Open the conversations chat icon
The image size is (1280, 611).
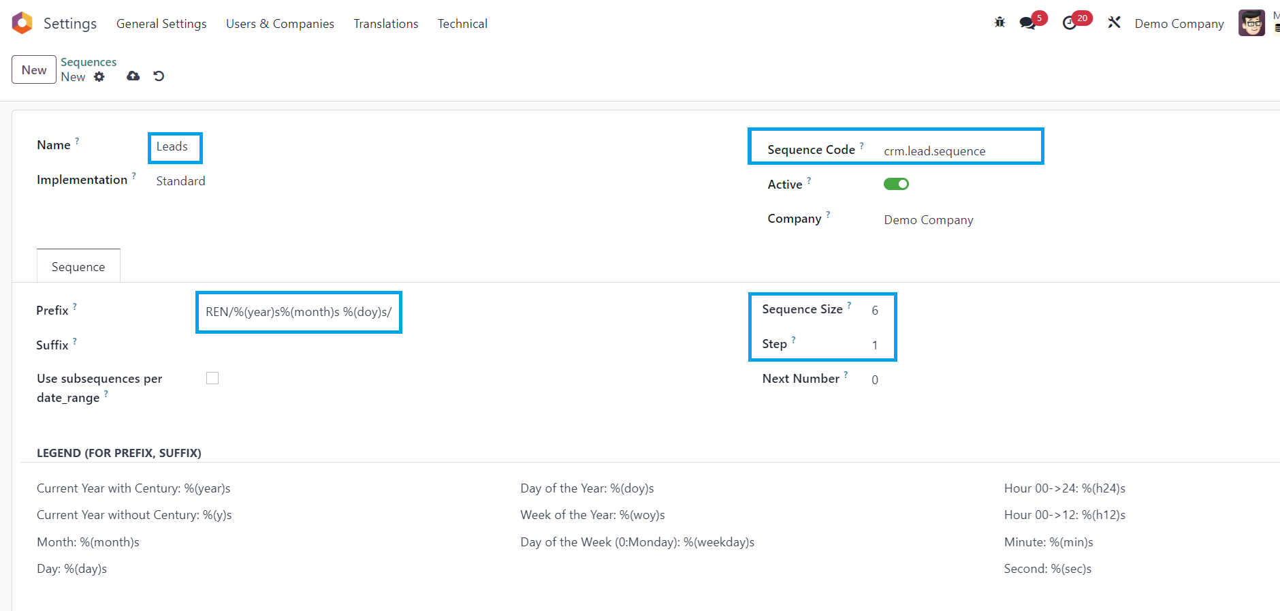point(1027,23)
